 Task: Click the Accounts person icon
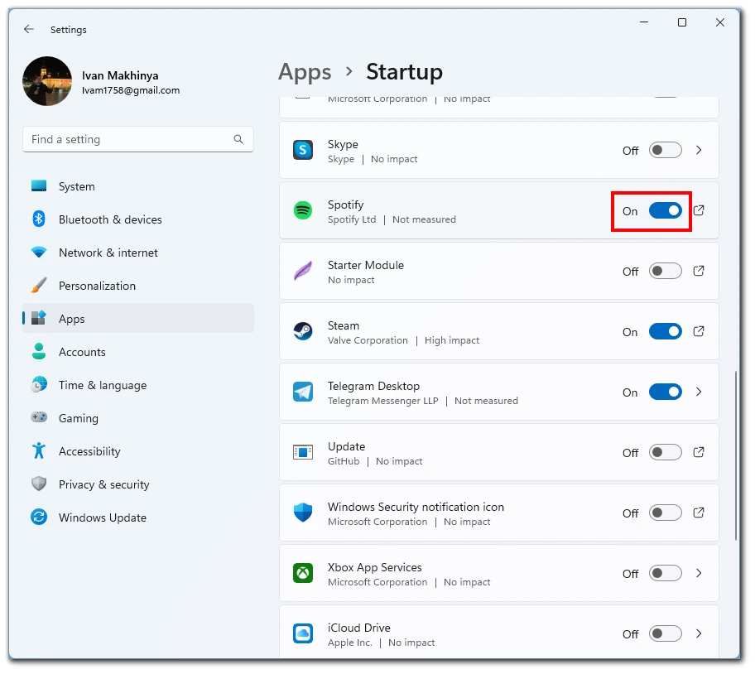click(39, 351)
